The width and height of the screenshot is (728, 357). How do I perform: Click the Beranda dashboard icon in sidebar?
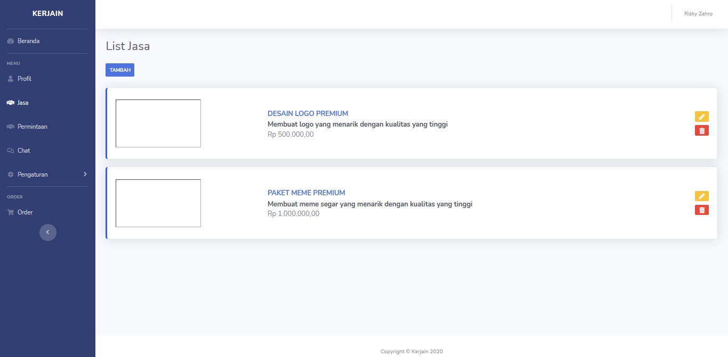(10, 41)
